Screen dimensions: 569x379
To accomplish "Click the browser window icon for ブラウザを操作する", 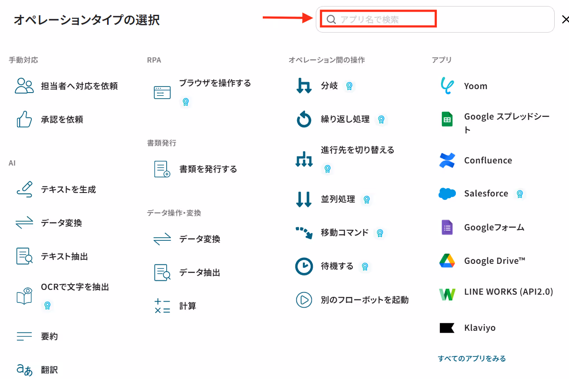I will pos(162,92).
